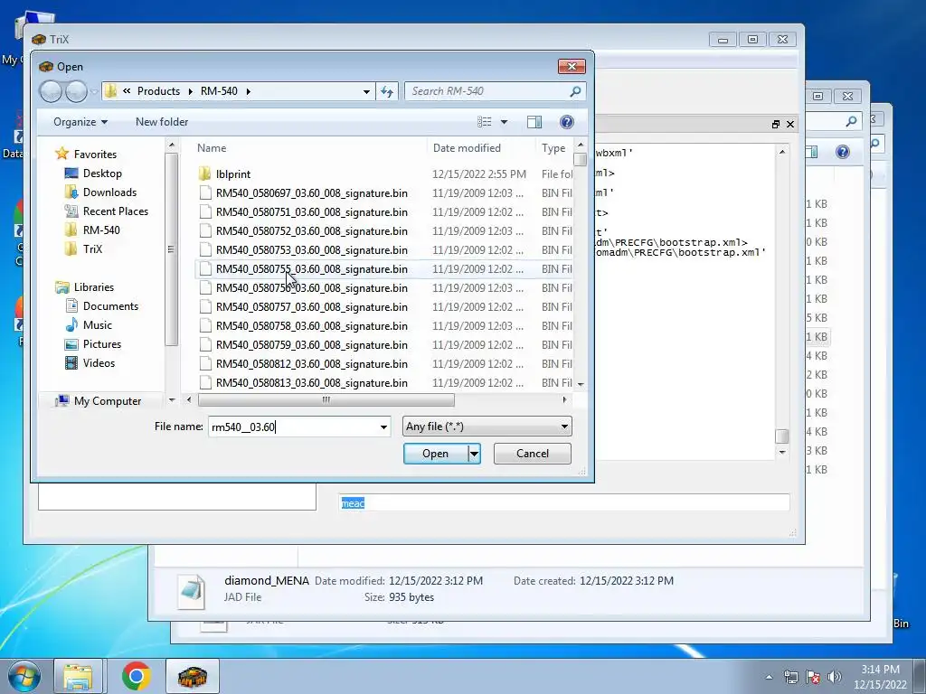Click the highlighted meac field in TriX window
This screenshot has width=926, height=694.
[564, 502]
